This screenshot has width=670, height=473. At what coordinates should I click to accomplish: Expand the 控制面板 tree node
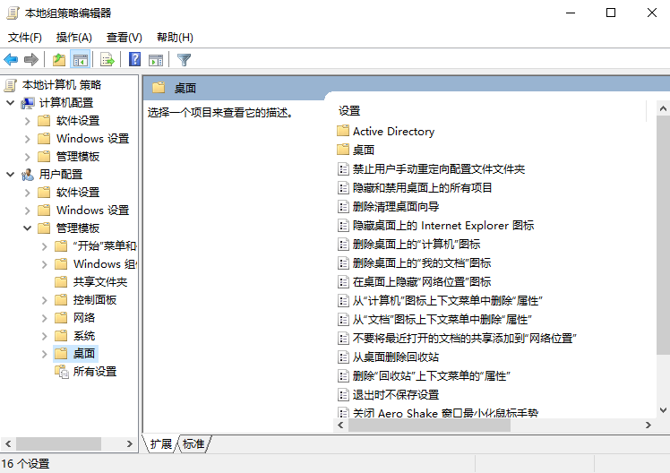coord(45,300)
